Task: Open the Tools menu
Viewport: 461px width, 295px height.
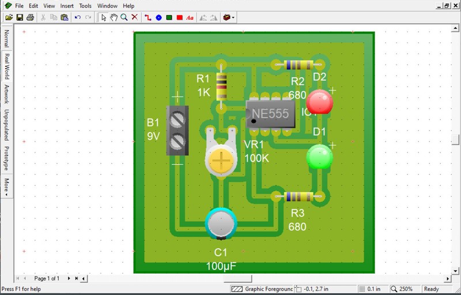Action: [x=85, y=6]
